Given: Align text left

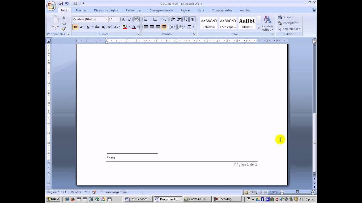Looking at the screenshot, I should point(146,27).
